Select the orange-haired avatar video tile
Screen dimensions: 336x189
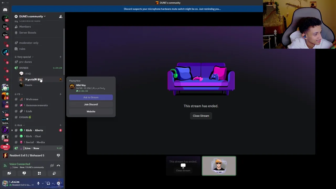pos(219,166)
